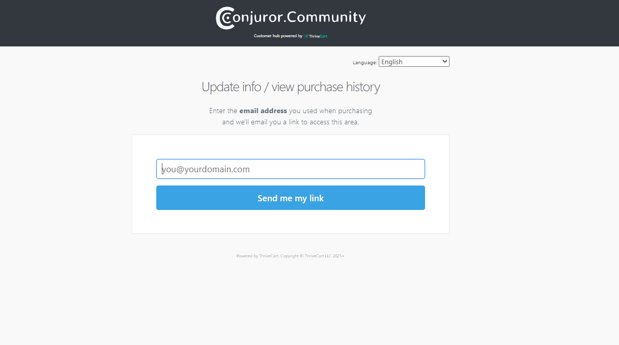Click 'we'll email you a link' instruction line
The image size is (619, 345).
point(291,122)
